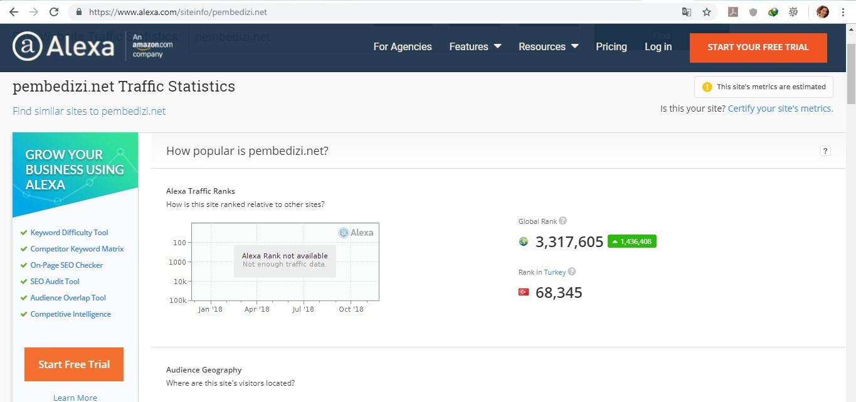Image resolution: width=856 pixels, height=402 pixels.
Task: Expand the Resources dropdown menu
Action: pyautogui.click(x=549, y=46)
